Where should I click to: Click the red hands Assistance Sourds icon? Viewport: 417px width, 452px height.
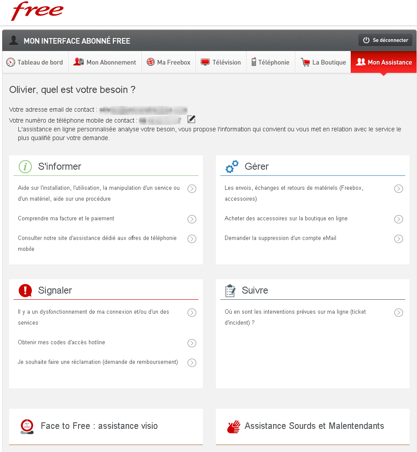tap(234, 426)
